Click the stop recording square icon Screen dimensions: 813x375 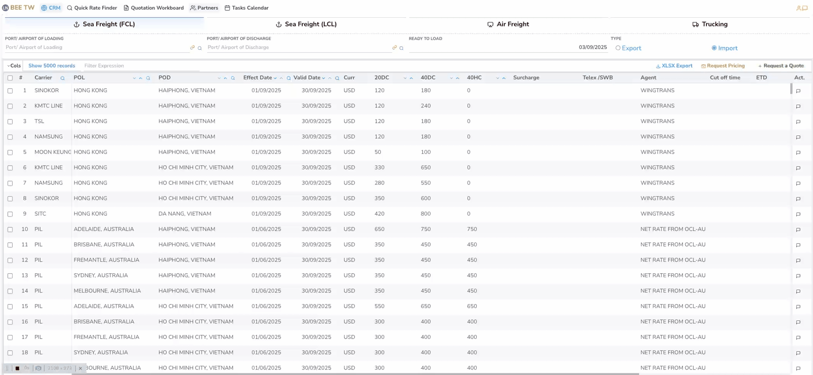(17, 368)
